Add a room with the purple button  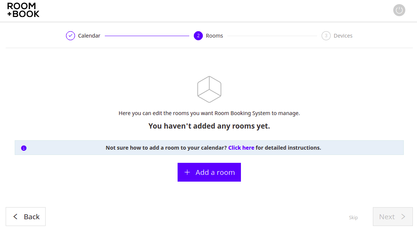pyautogui.click(x=209, y=172)
